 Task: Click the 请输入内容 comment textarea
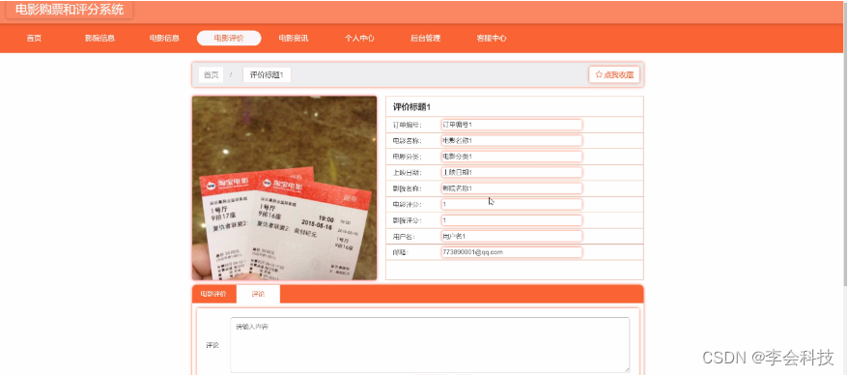click(430, 345)
